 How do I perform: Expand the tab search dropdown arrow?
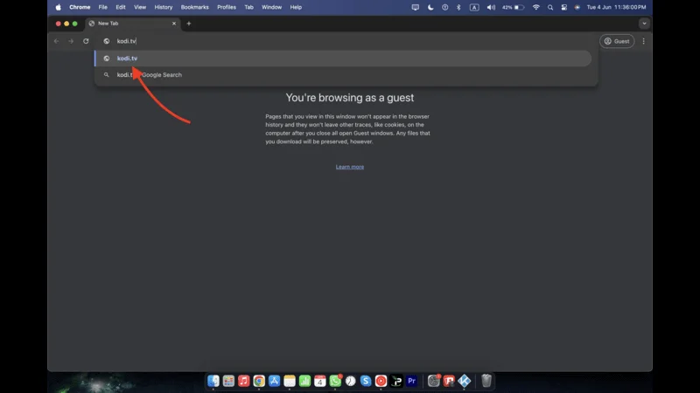click(644, 24)
